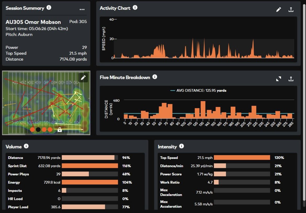Edit the Activity Chart with pencil icon
This screenshot has height=213, width=306.
[279, 9]
